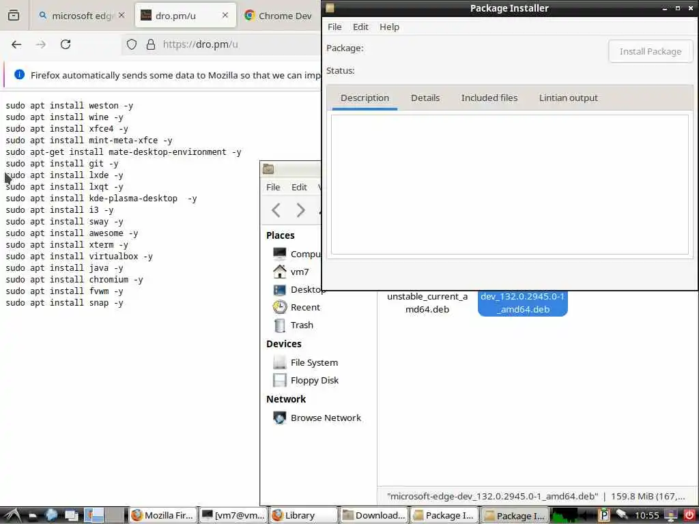This screenshot has width=699, height=524.
Task: Click the network connection tray icon
Action: point(622,515)
